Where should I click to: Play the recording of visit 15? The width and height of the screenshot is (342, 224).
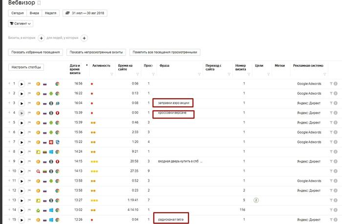(21, 220)
